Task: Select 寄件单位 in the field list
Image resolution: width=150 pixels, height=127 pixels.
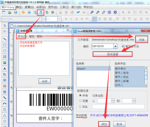Action: 130,69
